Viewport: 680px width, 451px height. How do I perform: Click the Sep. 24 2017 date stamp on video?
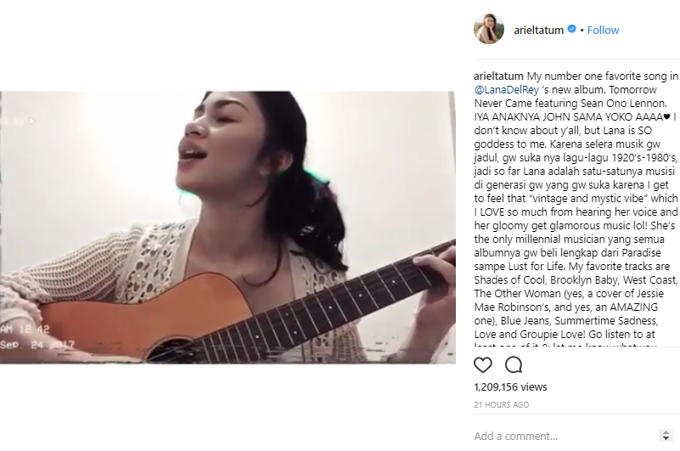(37, 345)
